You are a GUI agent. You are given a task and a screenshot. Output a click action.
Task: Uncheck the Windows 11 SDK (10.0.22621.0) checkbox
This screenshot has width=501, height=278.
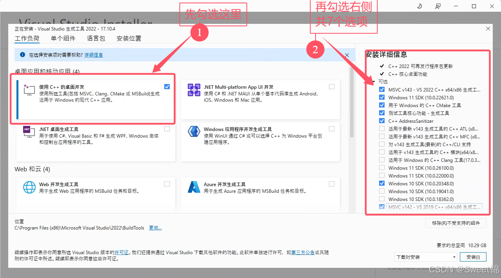tap(382, 97)
